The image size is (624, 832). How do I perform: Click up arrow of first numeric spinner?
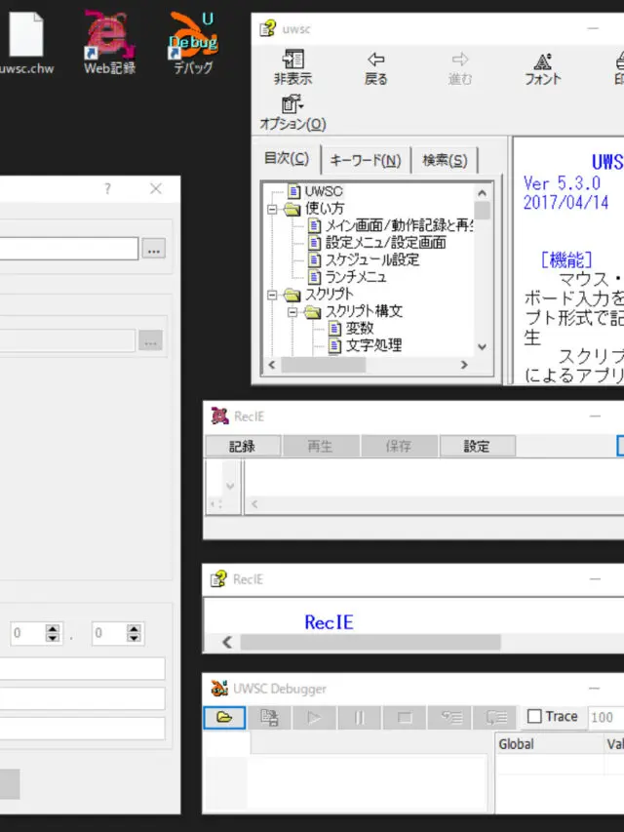tap(53, 628)
